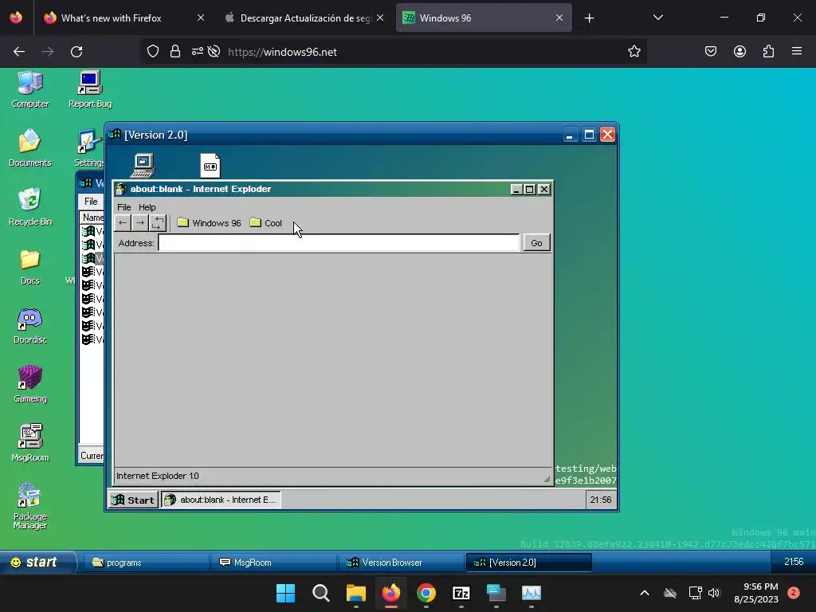
Task: Launch the MsgRoom desktop shortcut
Action: (x=30, y=443)
